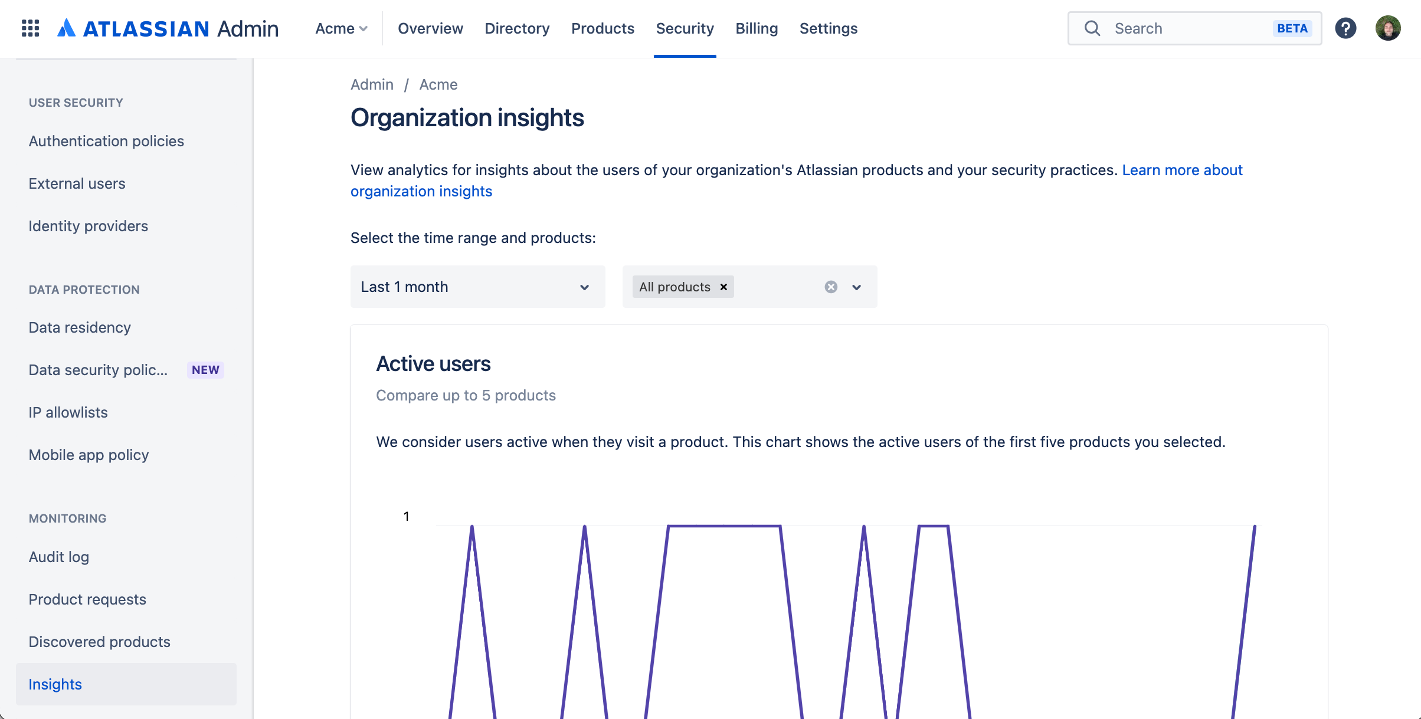The image size is (1421, 719).
Task: Click the Insights sidebar icon
Action: tap(55, 683)
